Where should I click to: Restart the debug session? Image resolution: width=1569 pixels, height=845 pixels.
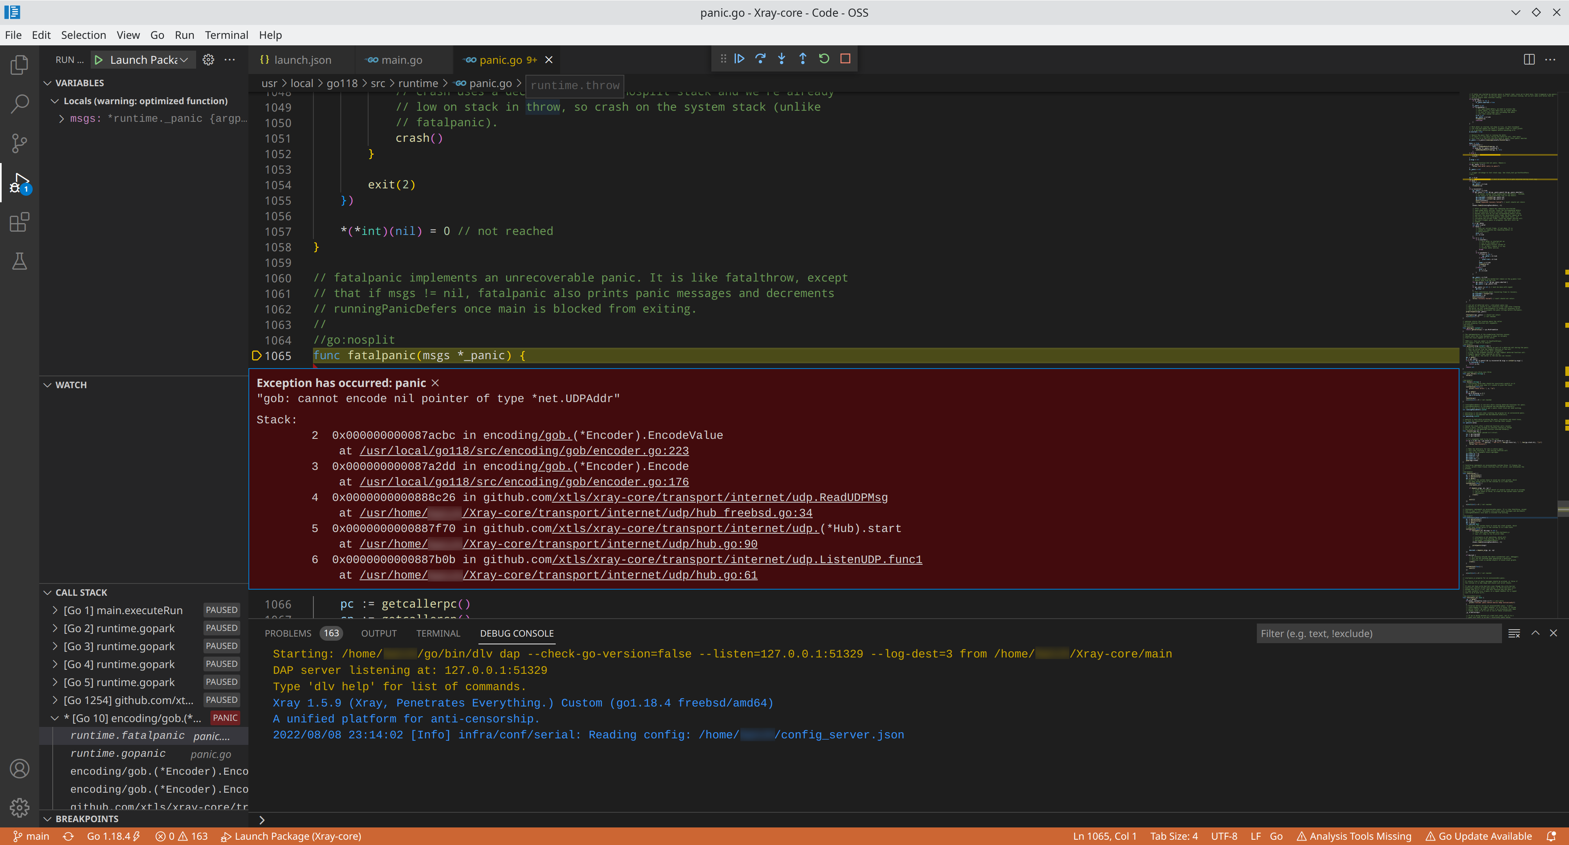point(823,58)
